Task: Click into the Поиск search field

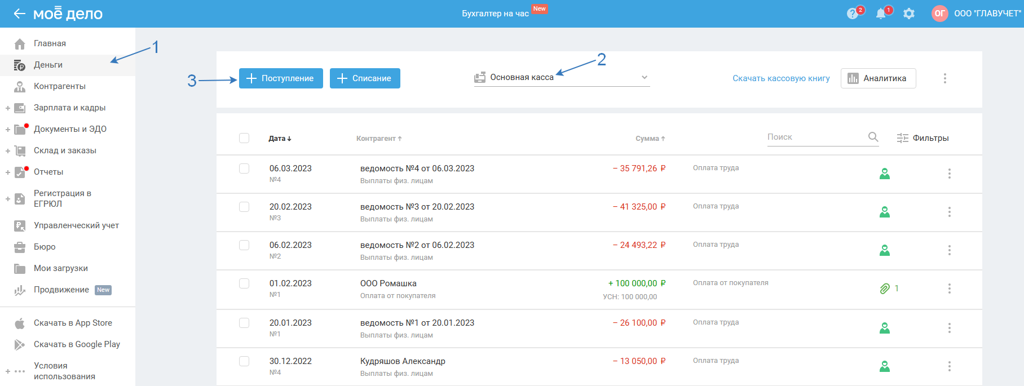Action: [x=815, y=137]
